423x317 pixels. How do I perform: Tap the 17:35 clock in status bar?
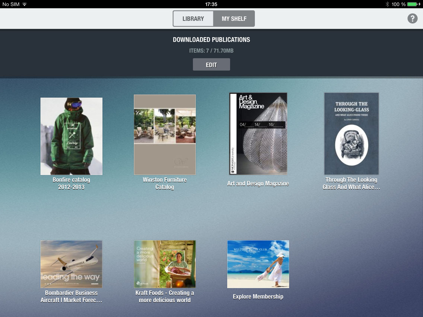[x=211, y=4]
